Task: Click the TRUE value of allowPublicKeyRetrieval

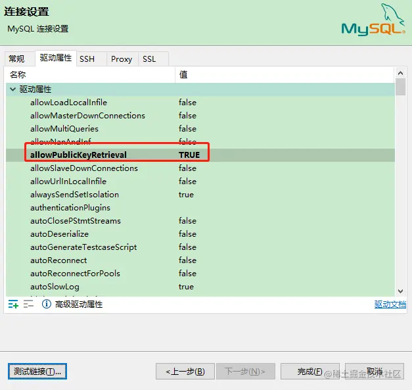Action: tap(189, 155)
